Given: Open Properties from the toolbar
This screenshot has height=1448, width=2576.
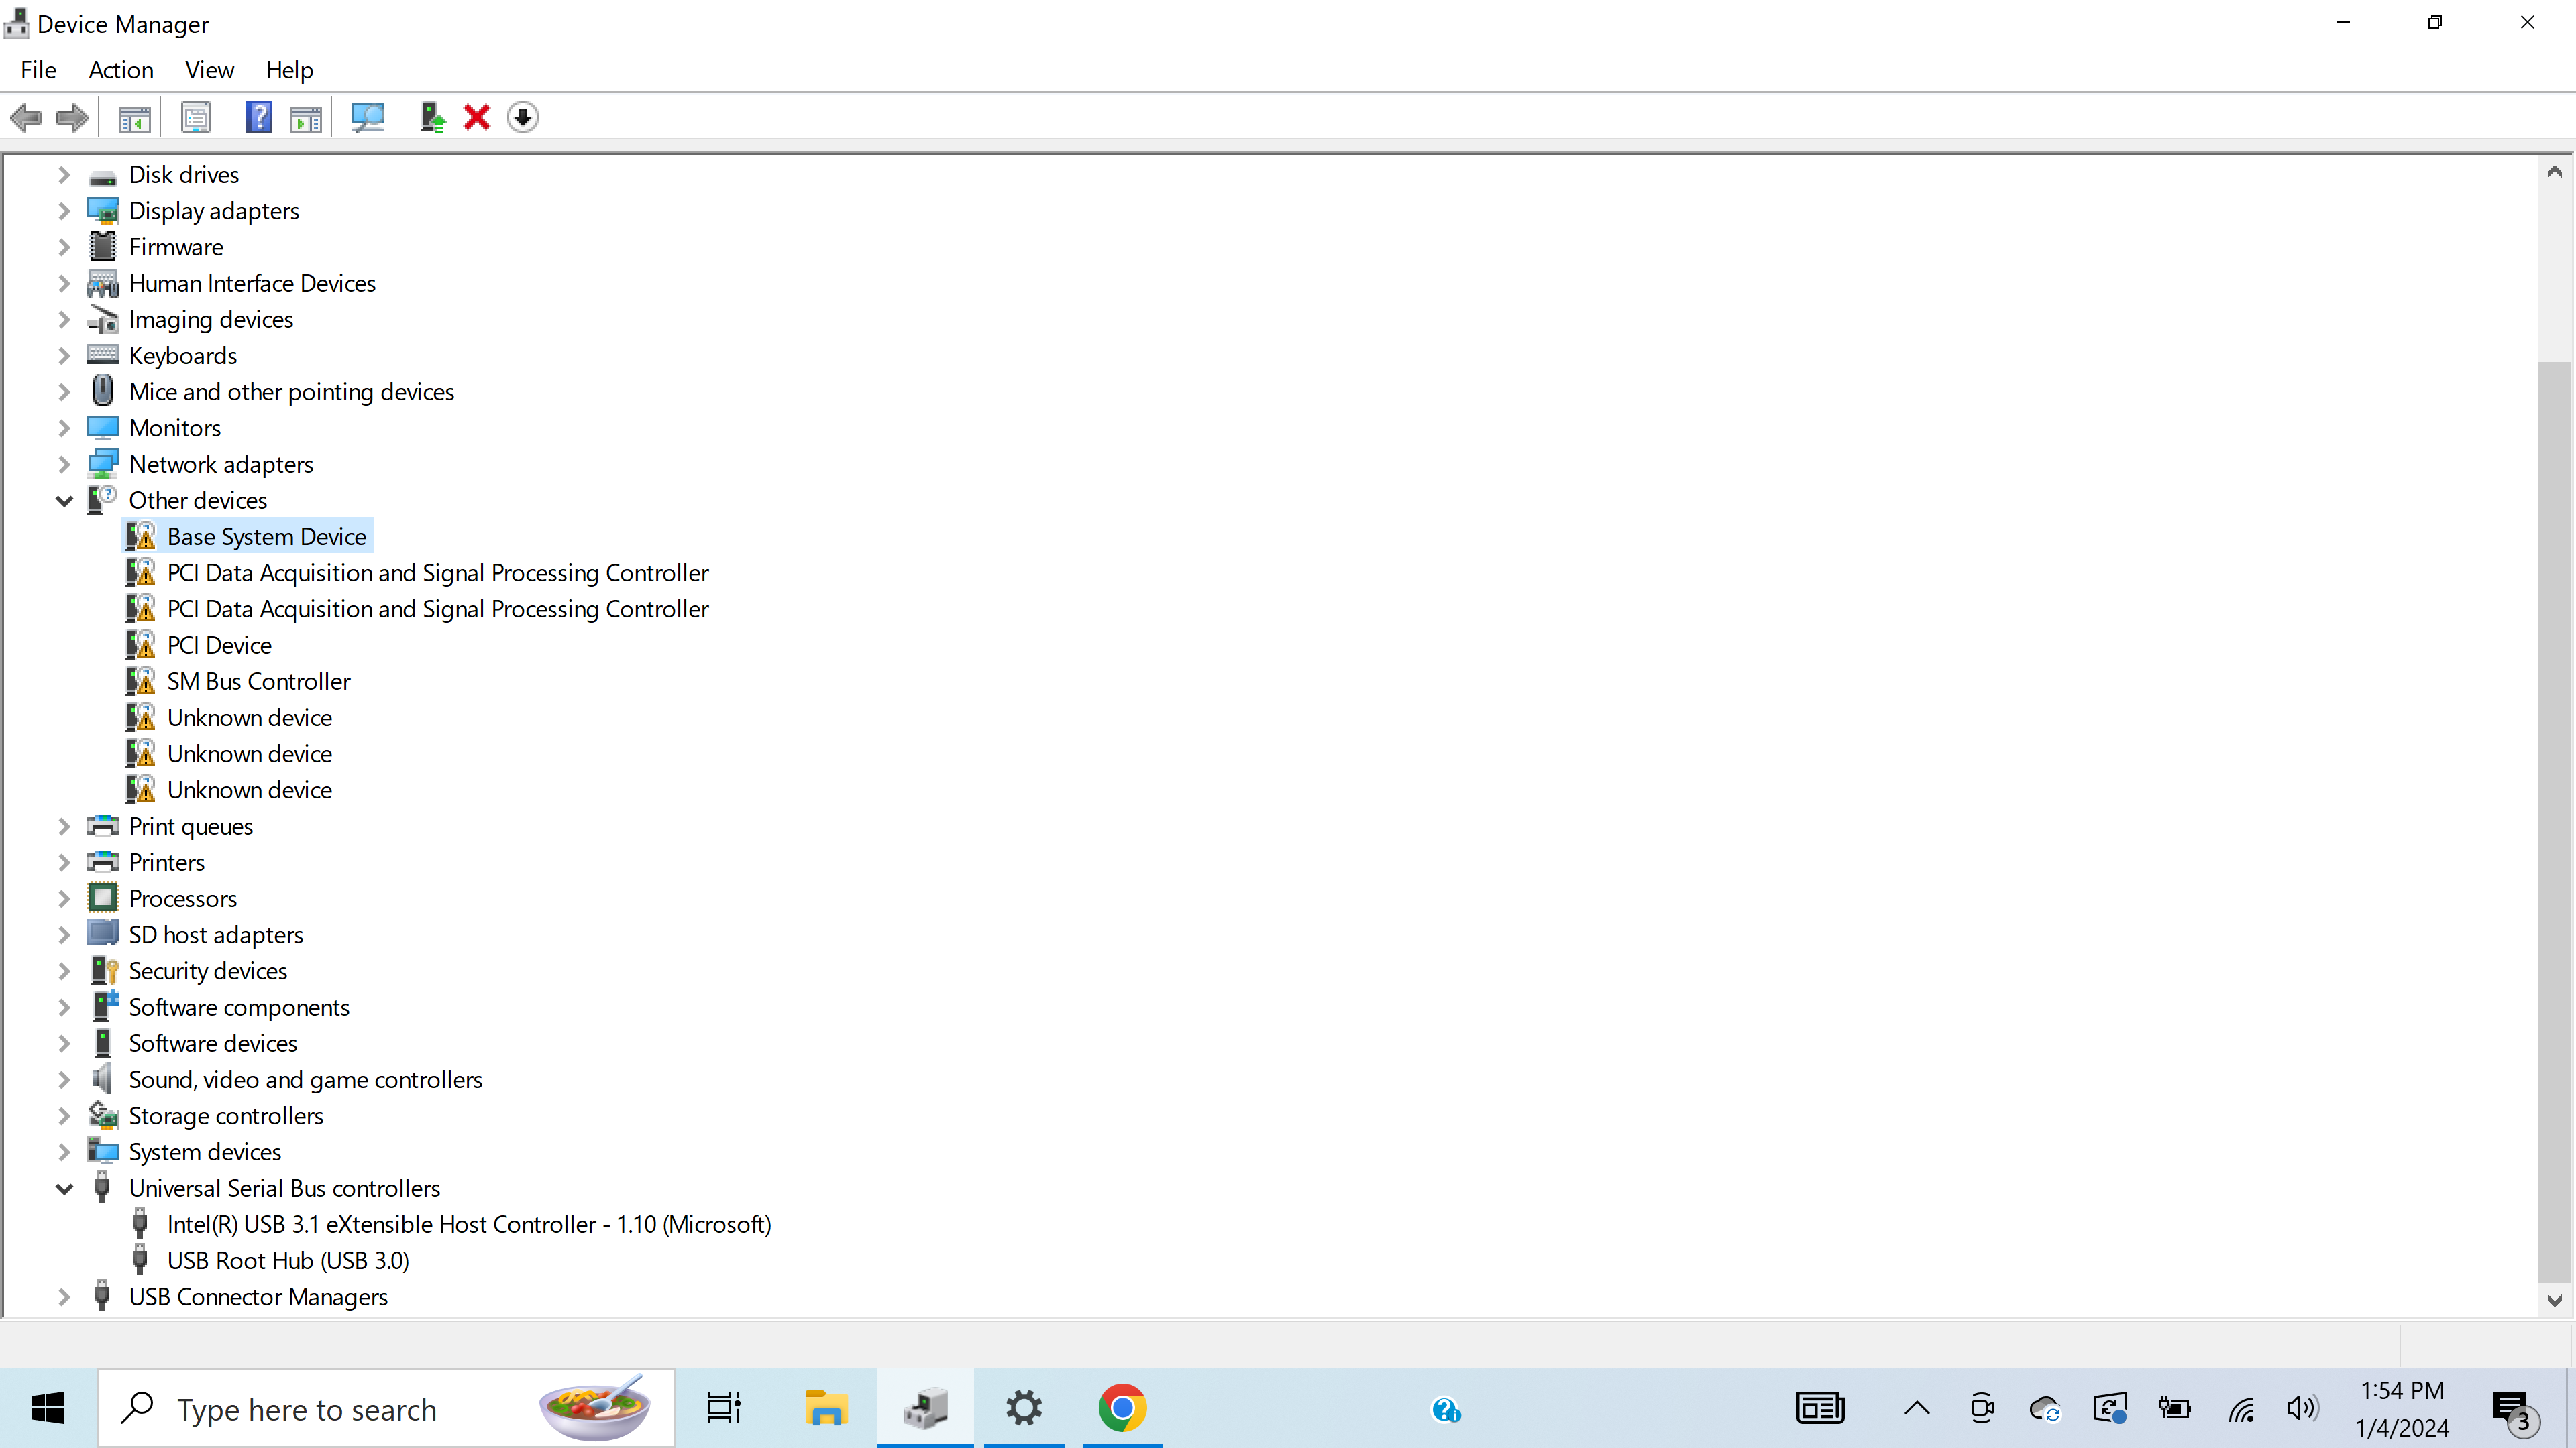Looking at the screenshot, I should click(196, 117).
